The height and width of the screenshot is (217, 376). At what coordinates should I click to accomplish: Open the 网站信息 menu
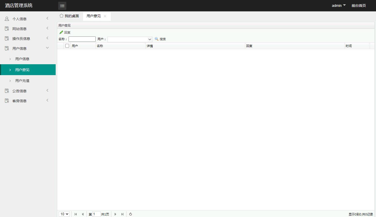[28, 29]
